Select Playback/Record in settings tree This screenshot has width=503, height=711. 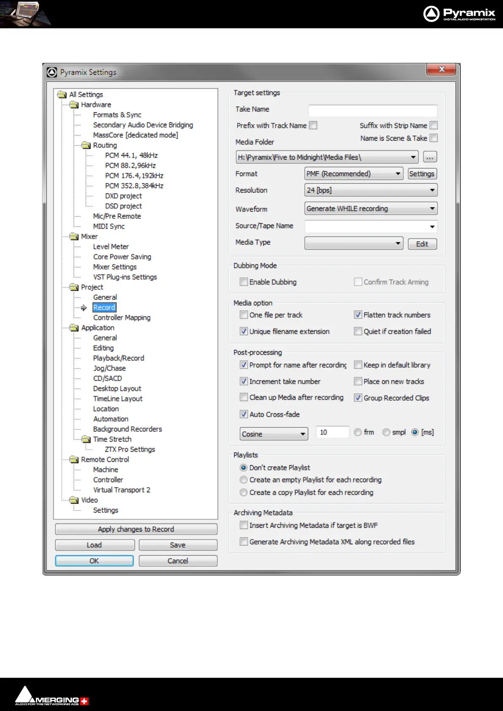118,358
